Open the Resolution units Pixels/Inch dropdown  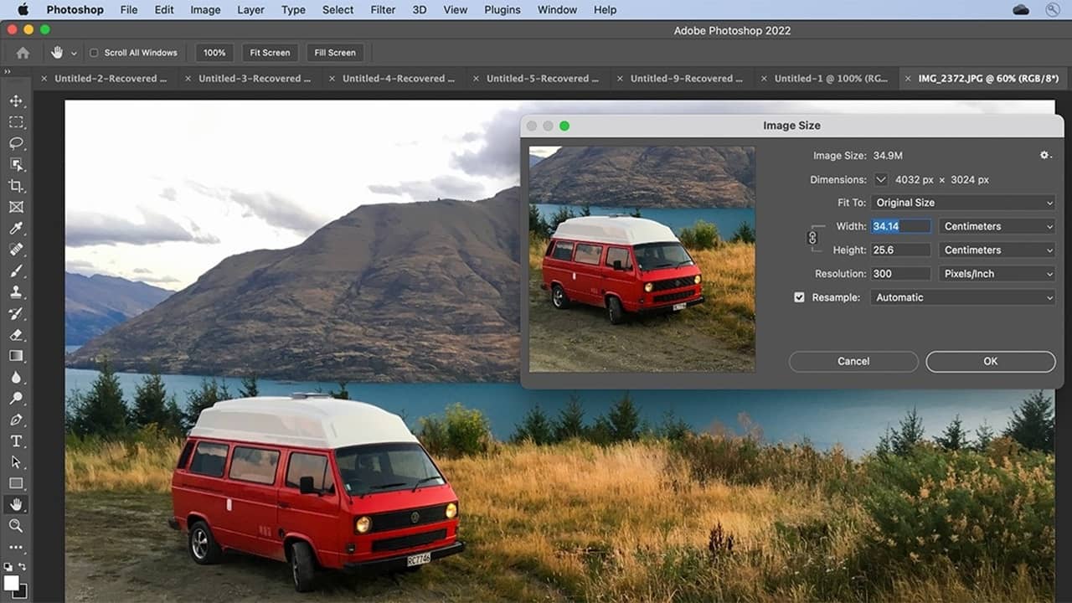[997, 274]
